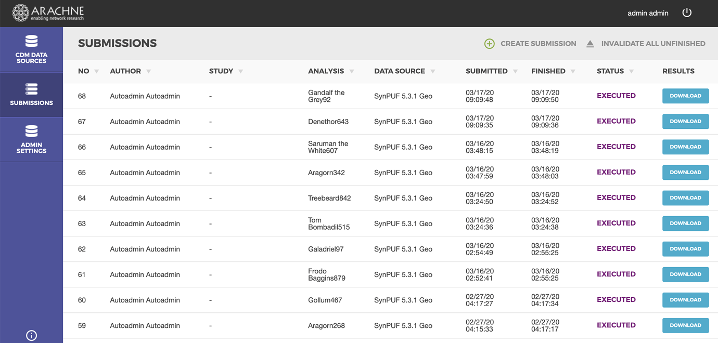Download results for submission 59 Aragorn268

(685, 325)
